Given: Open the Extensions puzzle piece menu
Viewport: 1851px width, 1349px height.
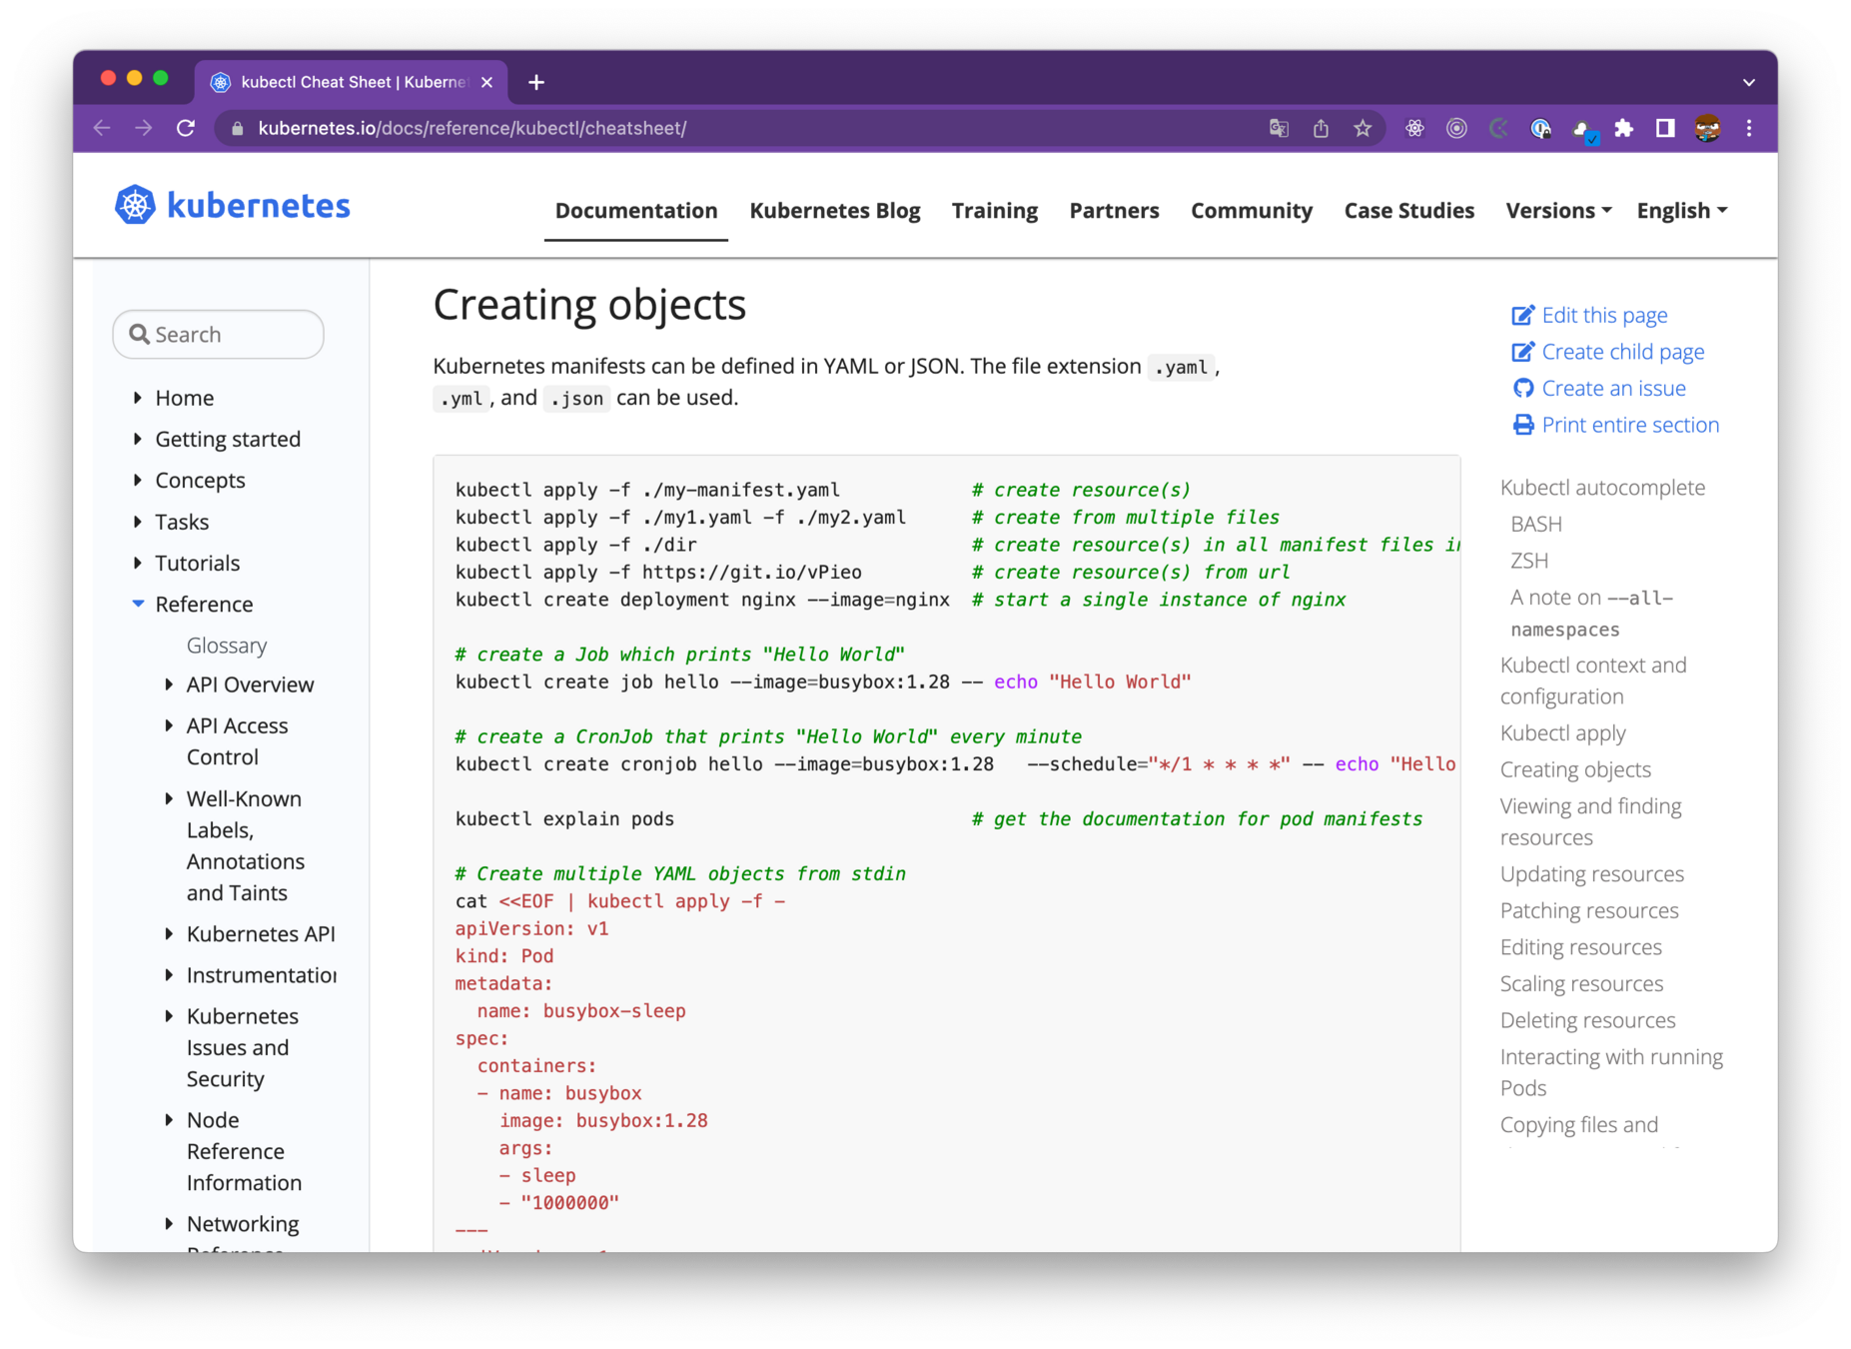Looking at the screenshot, I should pos(1624,128).
